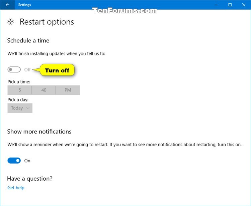Click the 'We'll finish installing updates' text
251x206 pixels.
coord(56,53)
